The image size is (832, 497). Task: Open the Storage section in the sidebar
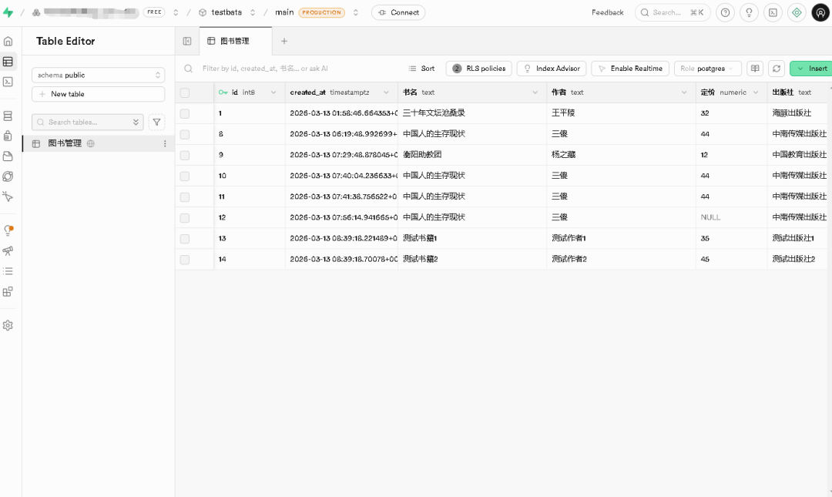point(8,155)
